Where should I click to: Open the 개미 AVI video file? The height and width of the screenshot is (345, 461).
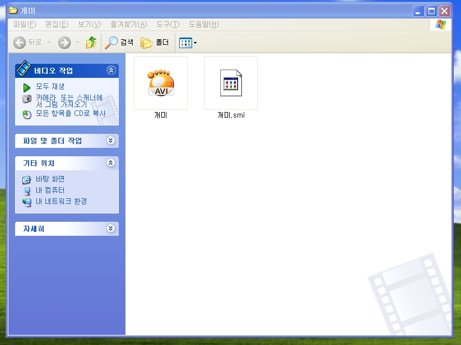[161, 83]
